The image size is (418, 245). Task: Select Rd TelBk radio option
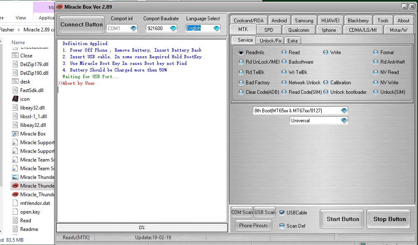(x=241, y=72)
